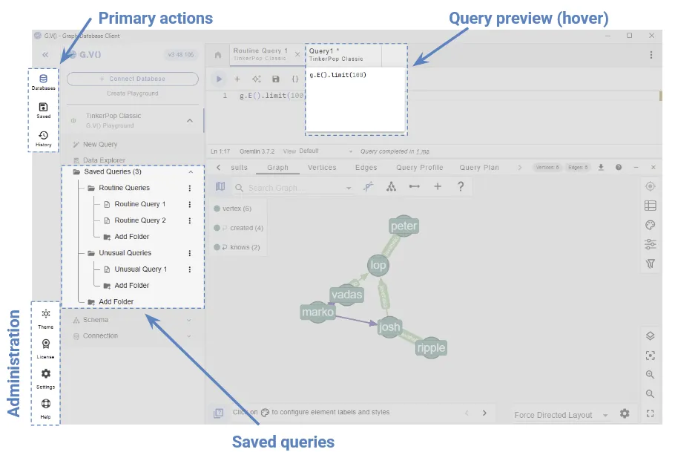Download the query results
This screenshot has height=452, width=675.
(601, 167)
